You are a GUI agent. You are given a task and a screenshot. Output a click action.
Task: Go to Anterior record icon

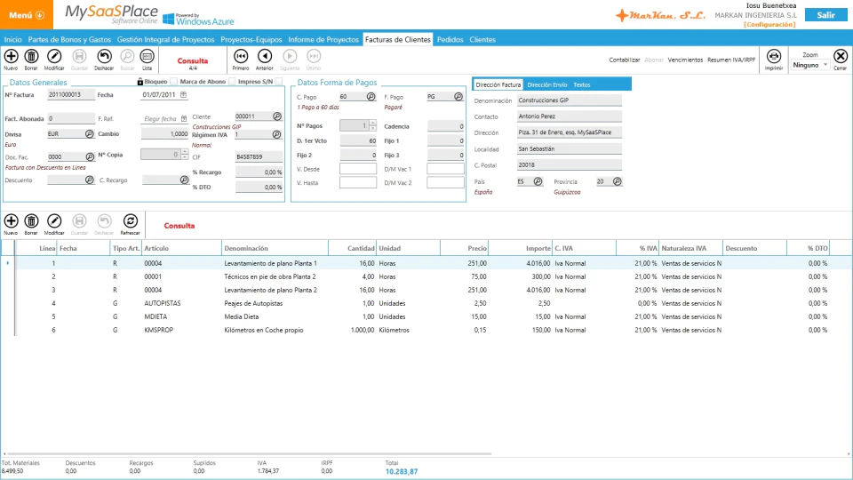(x=265, y=57)
